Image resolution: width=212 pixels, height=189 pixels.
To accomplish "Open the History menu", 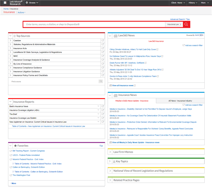I will [193, 3].
